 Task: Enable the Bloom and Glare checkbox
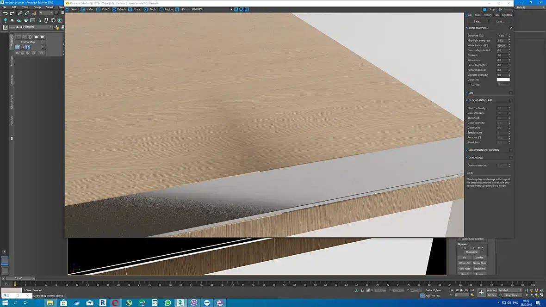point(511,100)
